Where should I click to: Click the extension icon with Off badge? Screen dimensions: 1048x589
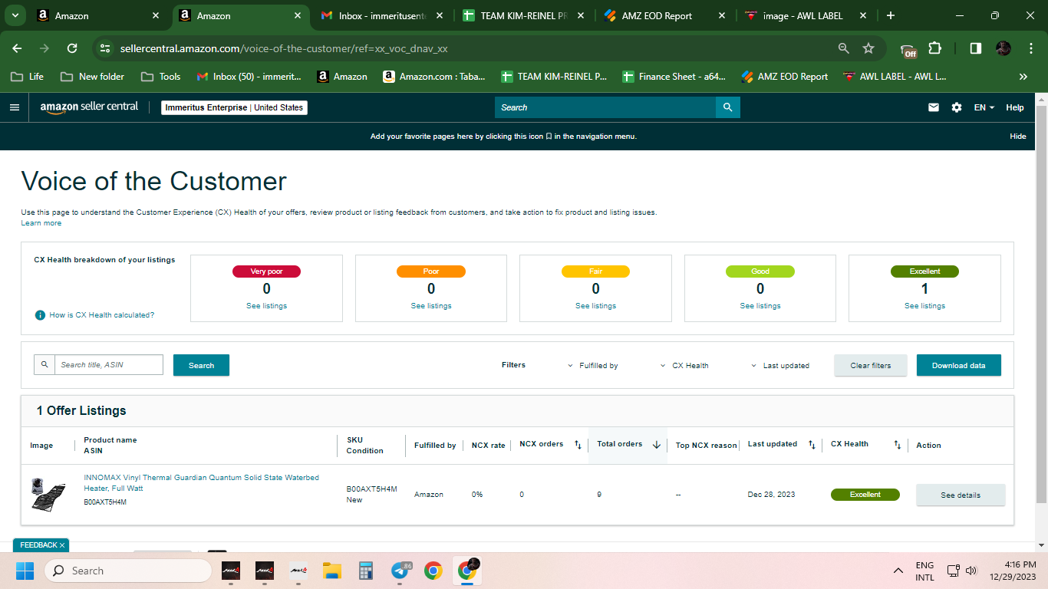(908, 49)
